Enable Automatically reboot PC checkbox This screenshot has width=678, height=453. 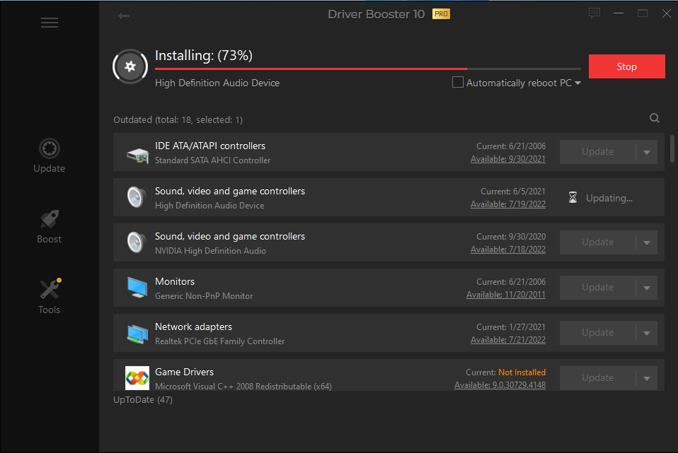pos(458,83)
